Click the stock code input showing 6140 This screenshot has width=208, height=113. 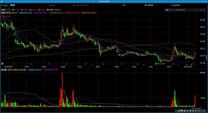7,5
